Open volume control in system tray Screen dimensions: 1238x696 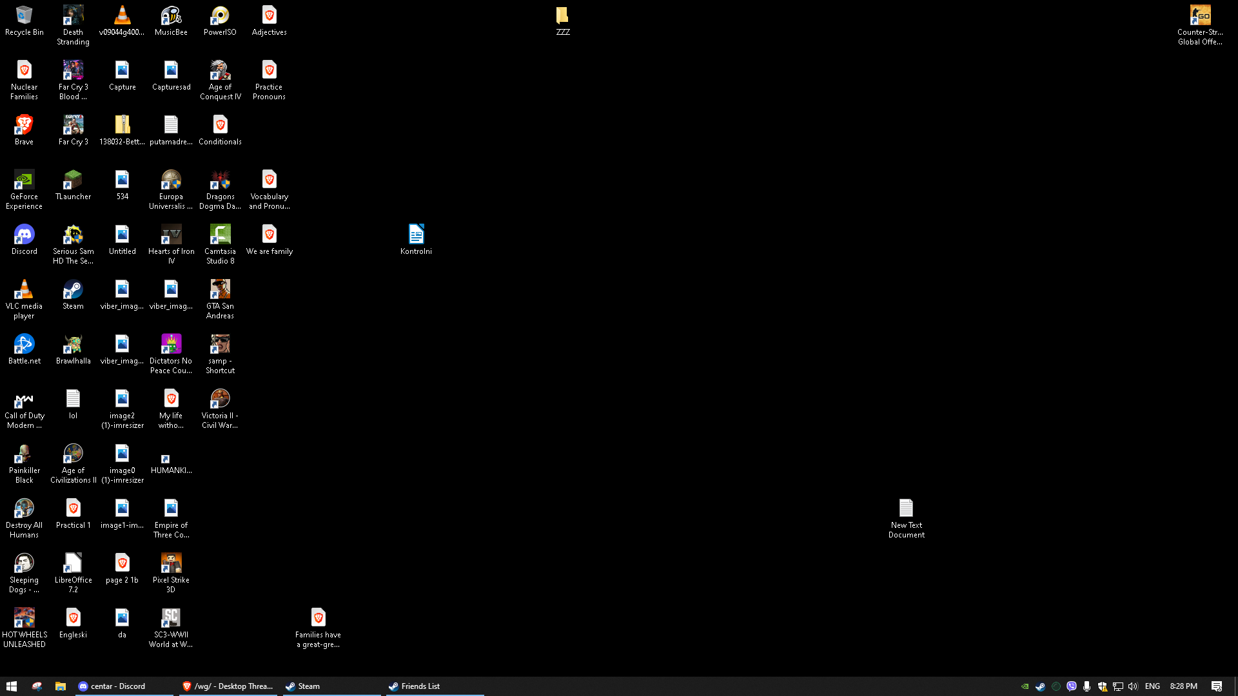tap(1133, 686)
